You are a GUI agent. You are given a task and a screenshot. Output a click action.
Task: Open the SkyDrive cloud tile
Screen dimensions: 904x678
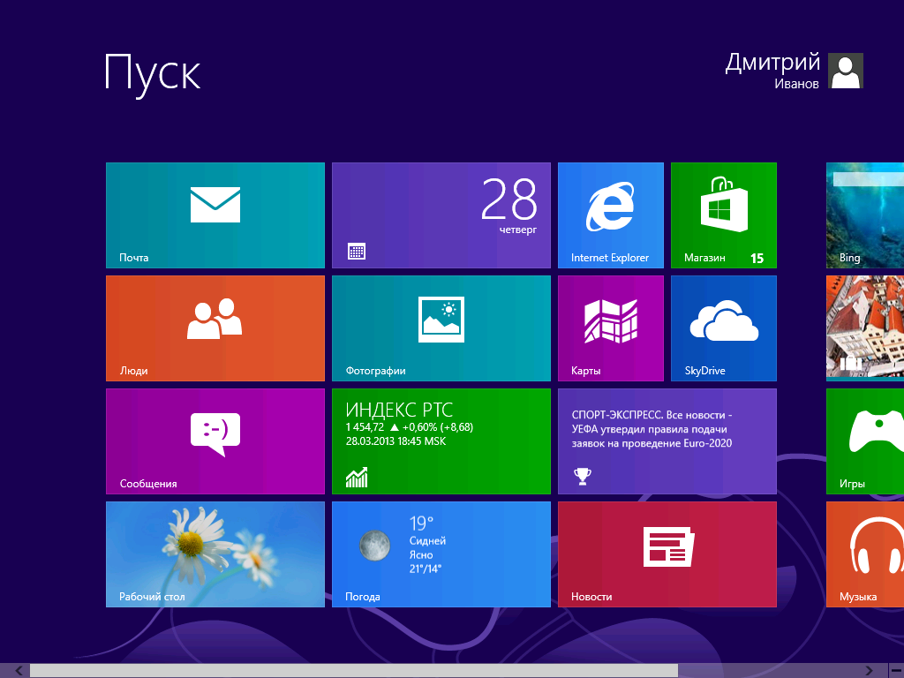tap(724, 328)
